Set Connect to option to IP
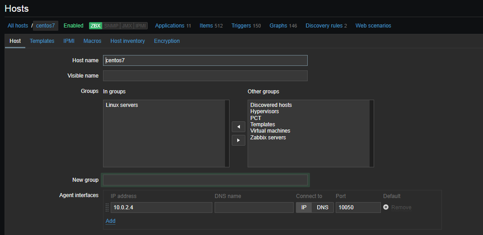The image size is (483, 235). click(x=304, y=207)
